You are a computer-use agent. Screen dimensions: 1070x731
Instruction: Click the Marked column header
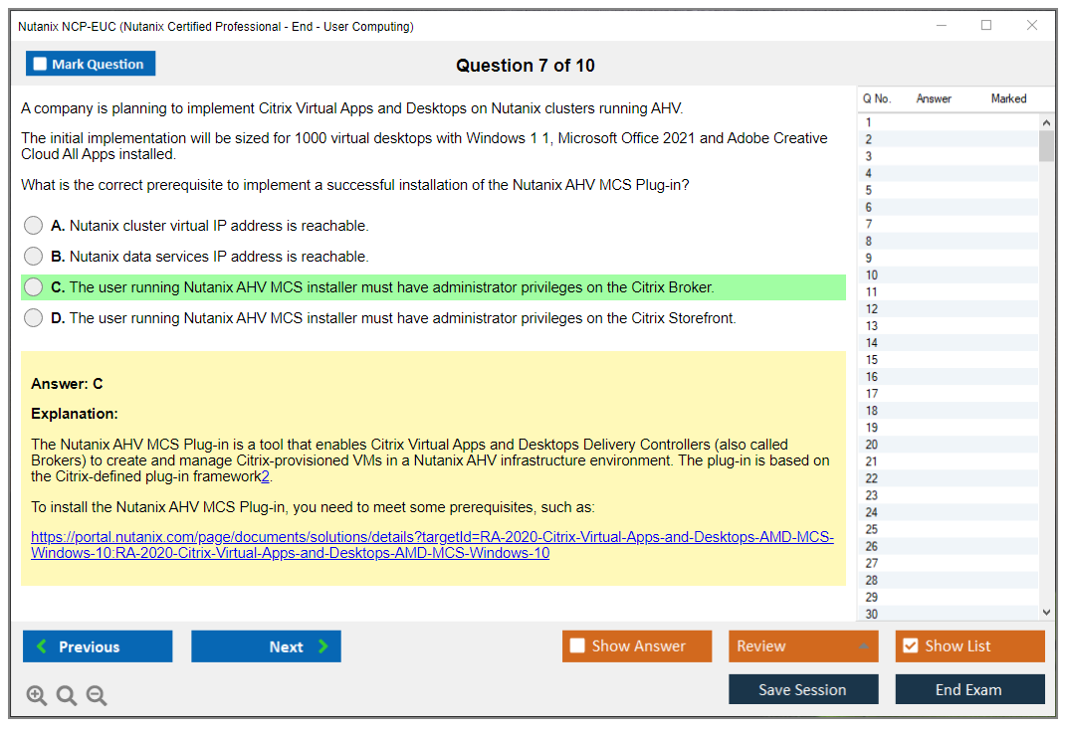click(1007, 98)
